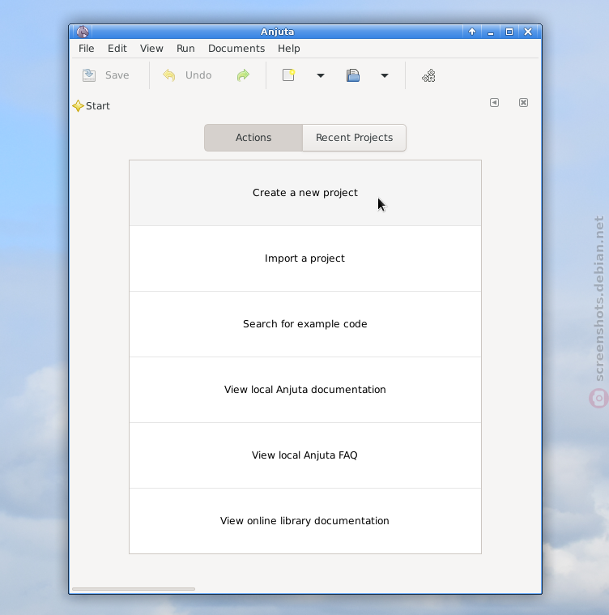Image resolution: width=609 pixels, height=615 pixels.
Task: Close the Anjuta window
Action: pos(528,32)
